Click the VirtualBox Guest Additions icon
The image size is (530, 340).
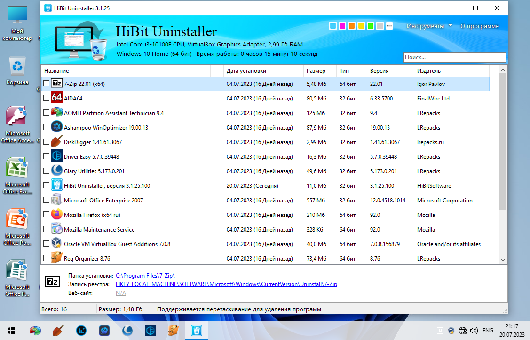[57, 243]
